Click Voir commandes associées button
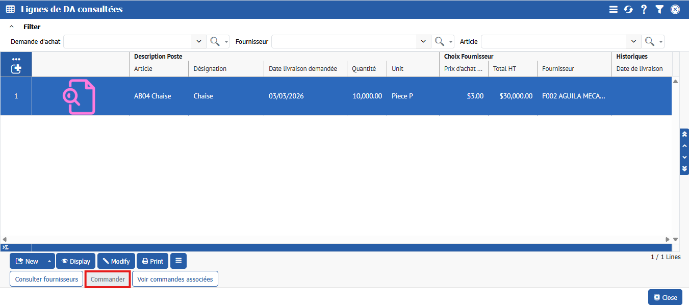Screen dimensions: 689x305 (x=175, y=279)
